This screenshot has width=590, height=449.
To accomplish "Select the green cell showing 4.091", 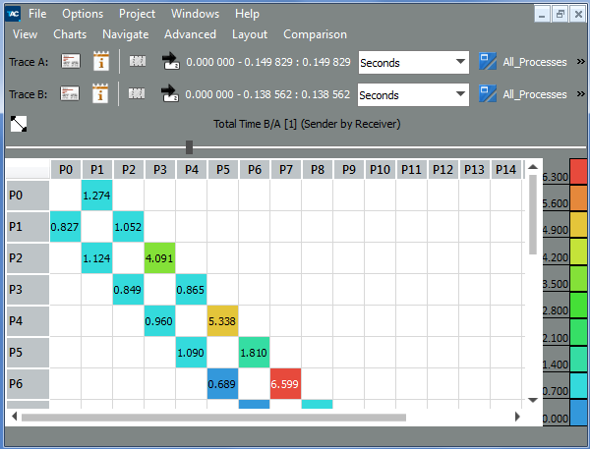I will [x=159, y=258].
